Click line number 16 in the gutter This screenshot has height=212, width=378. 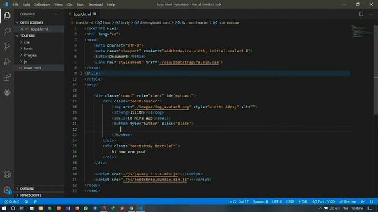coord(74,95)
